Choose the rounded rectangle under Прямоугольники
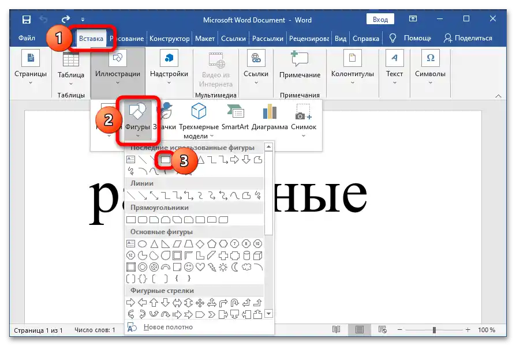 pos(143,219)
